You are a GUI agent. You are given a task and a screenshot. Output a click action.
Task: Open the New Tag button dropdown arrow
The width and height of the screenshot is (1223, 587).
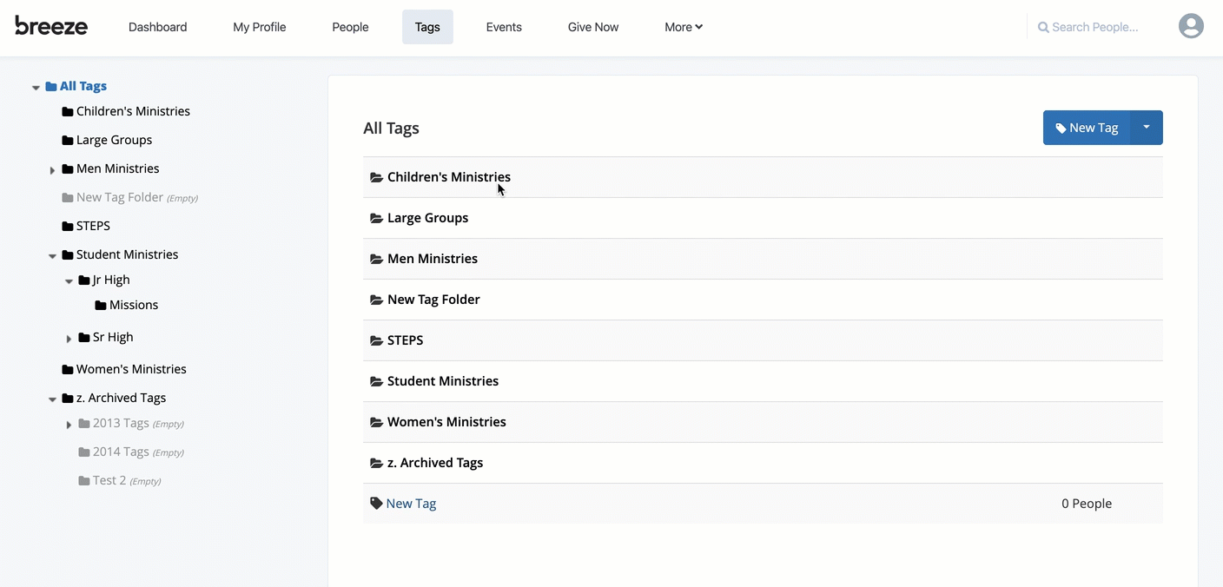click(x=1147, y=128)
